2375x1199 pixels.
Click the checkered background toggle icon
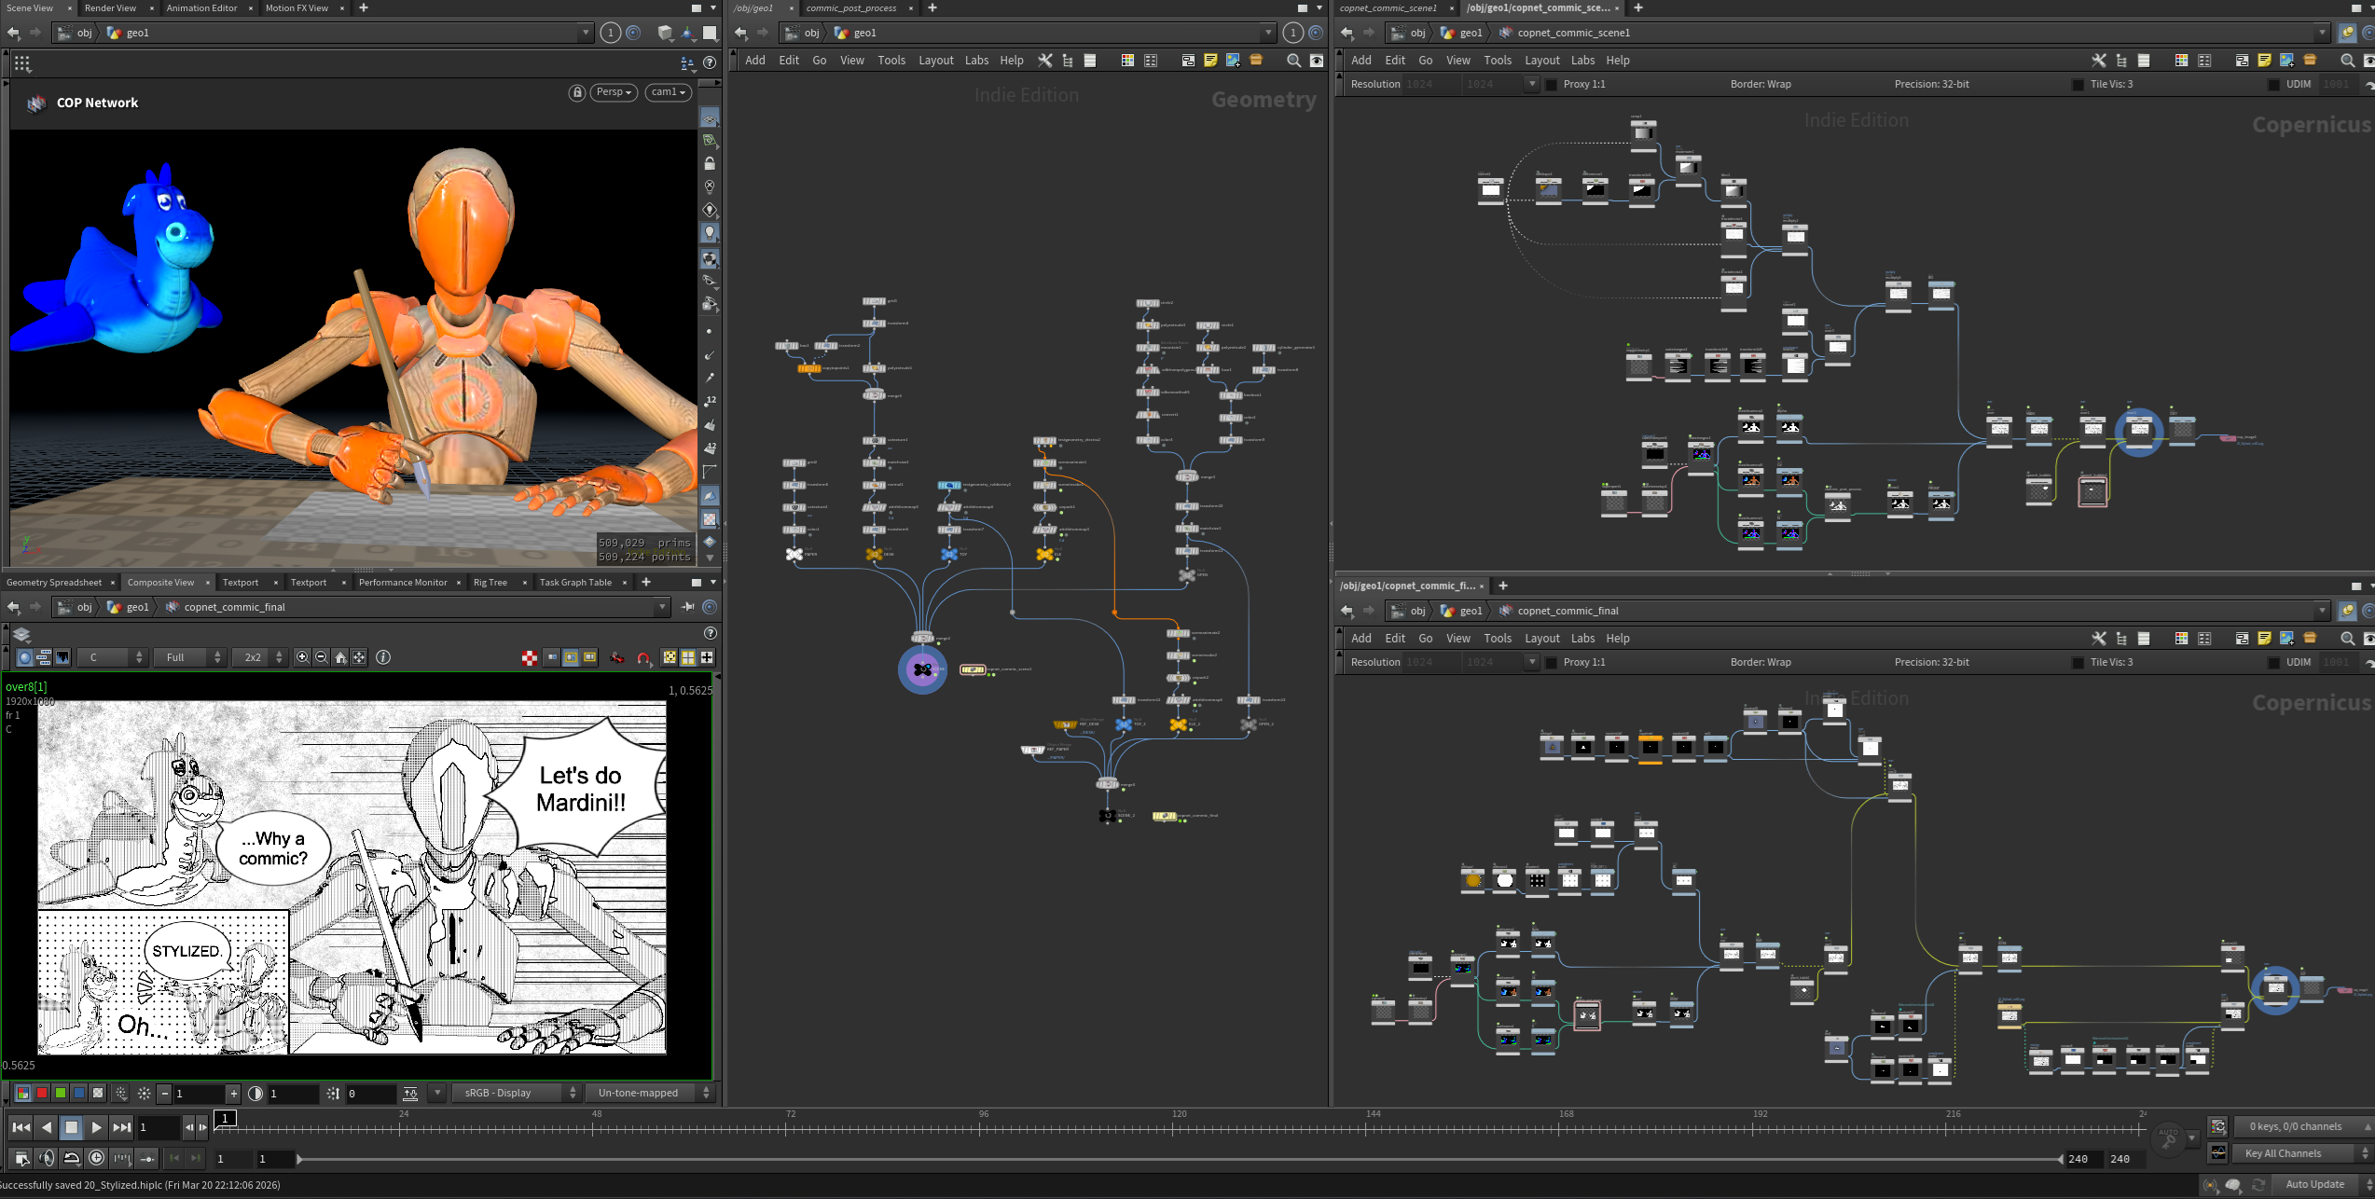[x=530, y=658]
